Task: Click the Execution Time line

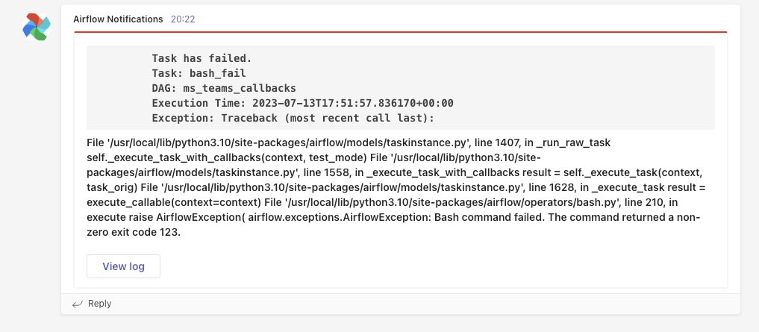Action: pos(302,103)
